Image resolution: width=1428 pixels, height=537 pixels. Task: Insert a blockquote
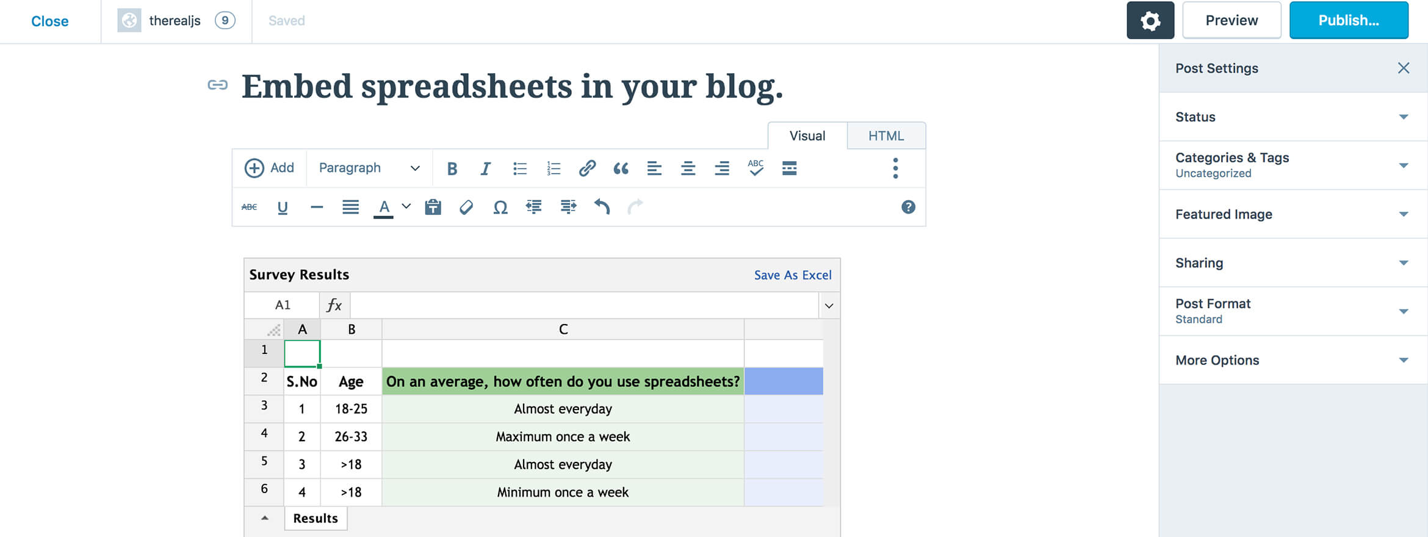click(621, 168)
